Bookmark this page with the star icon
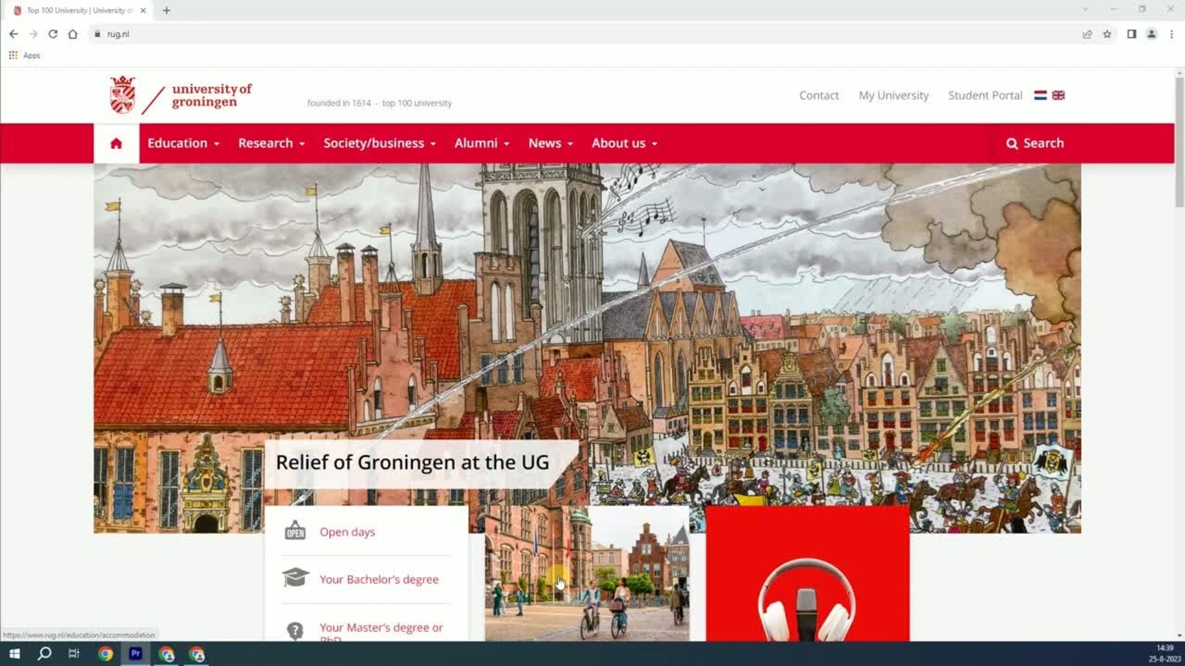This screenshot has height=666, width=1185. coord(1107,34)
